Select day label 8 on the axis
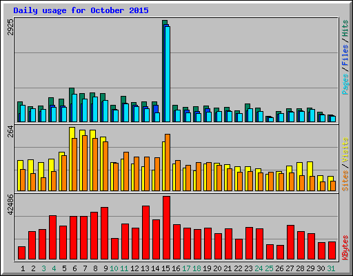Viewport: 353px width, 276px height. click(x=95, y=268)
